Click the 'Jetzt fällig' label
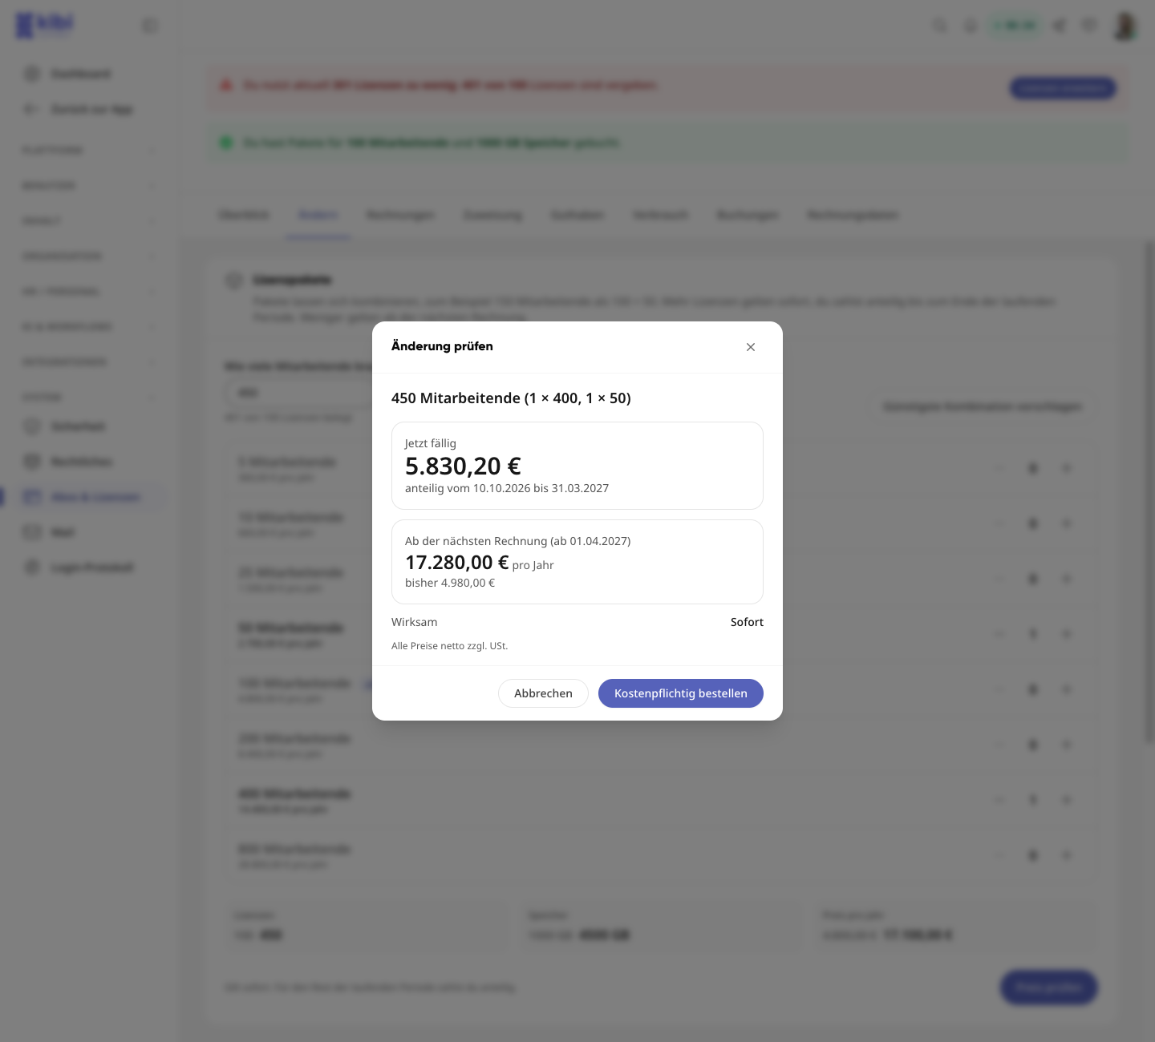This screenshot has width=1155, height=1042. [x=431, y=443]
